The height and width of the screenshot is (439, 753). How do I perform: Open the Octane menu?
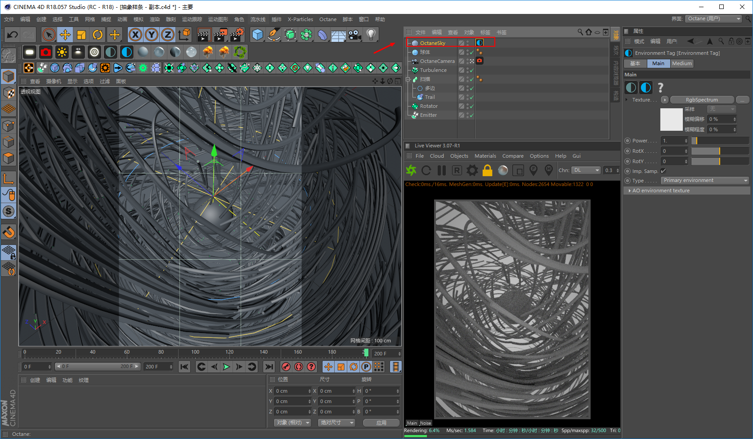pyautogui.click(x=327, y=19)
